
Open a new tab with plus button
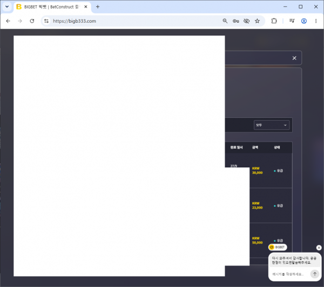pos(98,7)
